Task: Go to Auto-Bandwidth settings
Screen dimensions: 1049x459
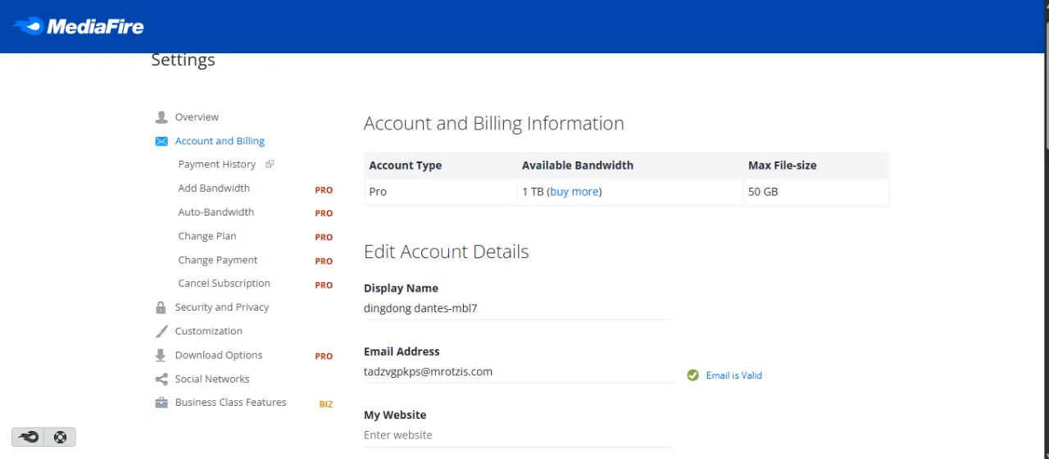Action: (x=216, y=212)
